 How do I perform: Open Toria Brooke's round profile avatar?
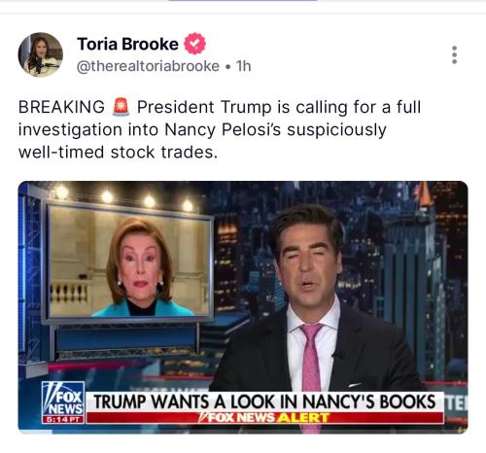(41, 54)
